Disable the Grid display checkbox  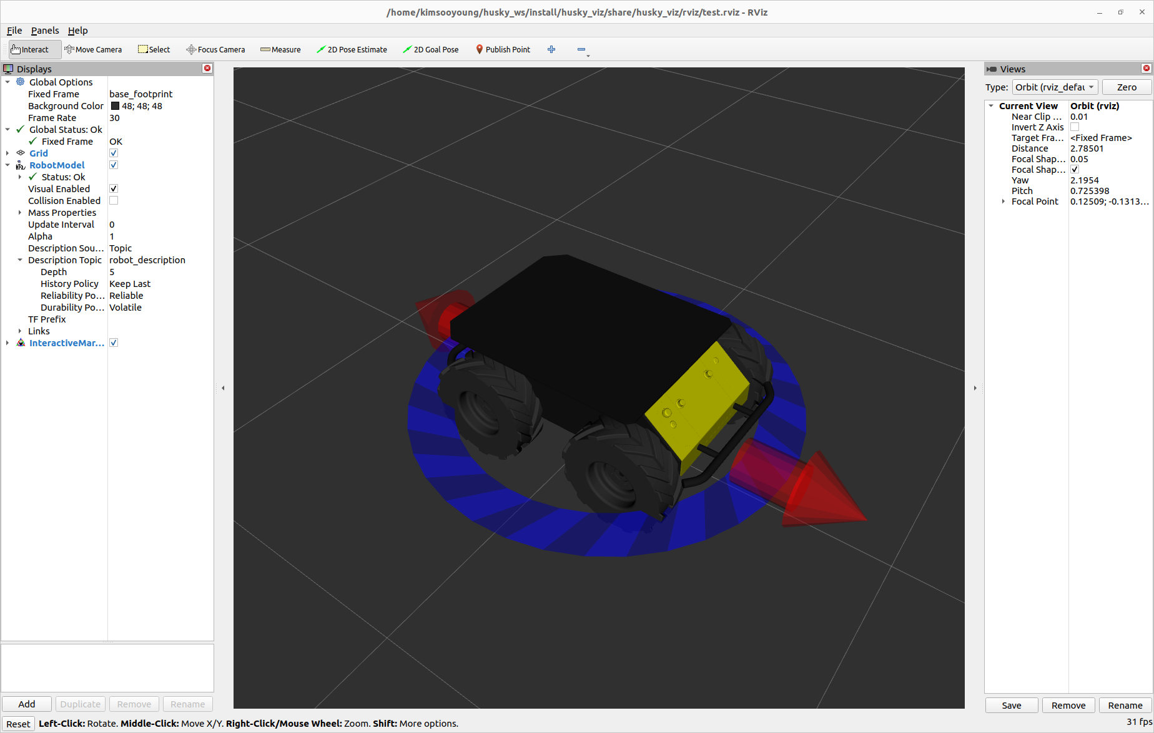(x=114, y=153)
